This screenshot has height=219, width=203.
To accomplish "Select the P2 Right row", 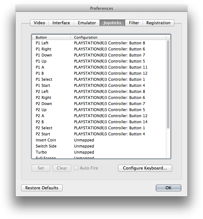I will tap(99, 98).
